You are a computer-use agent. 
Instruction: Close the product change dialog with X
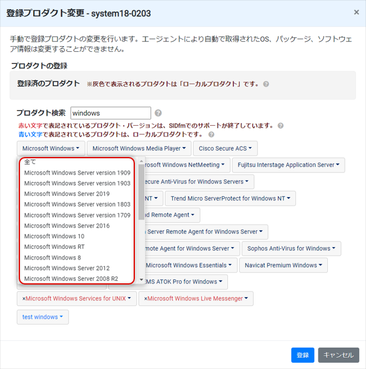point(357,13)
